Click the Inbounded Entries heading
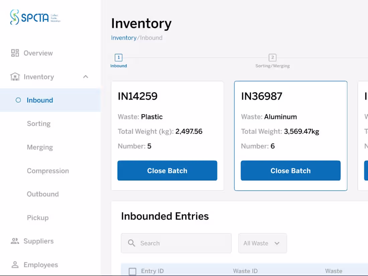The width and height of the screenshot is (368, 276). click(165, 216)
